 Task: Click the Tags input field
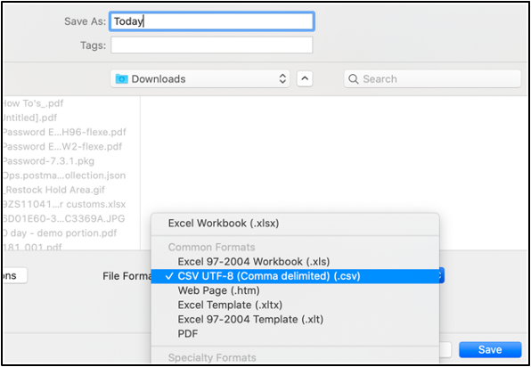212,45
